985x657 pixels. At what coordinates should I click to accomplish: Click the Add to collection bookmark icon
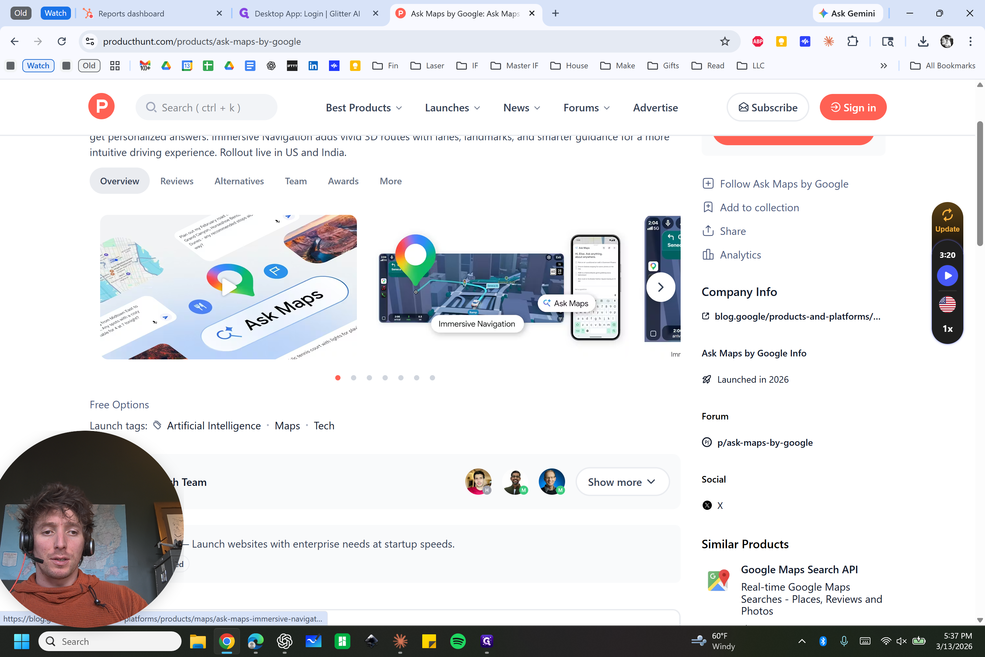click(708, 207)
